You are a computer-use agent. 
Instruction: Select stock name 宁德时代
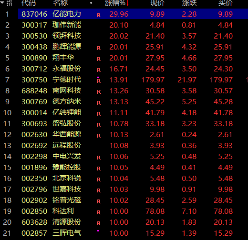coord(67,80)
